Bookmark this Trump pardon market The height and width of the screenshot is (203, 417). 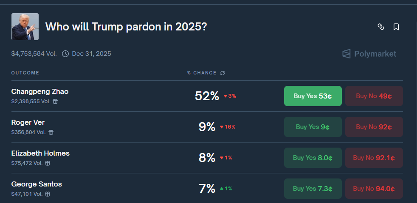point(396,27)
